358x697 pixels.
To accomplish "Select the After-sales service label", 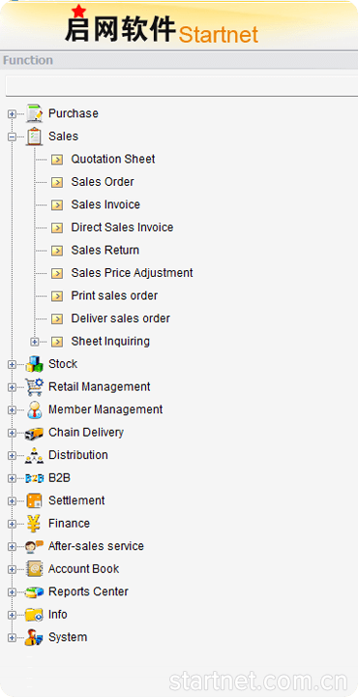I will pyautogui.click(x=96, y=546).
